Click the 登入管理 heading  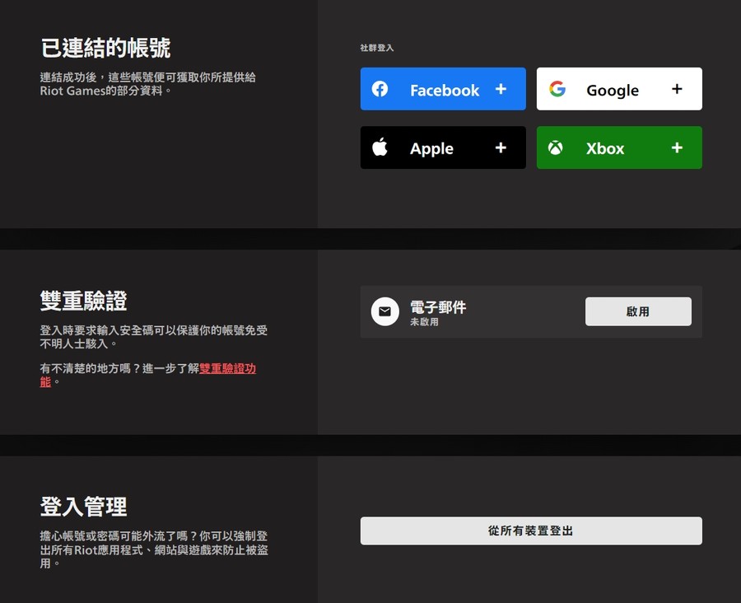click(84, 507)
